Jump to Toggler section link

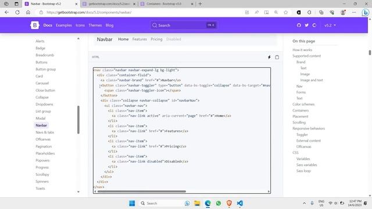click(x=302, y=135)
